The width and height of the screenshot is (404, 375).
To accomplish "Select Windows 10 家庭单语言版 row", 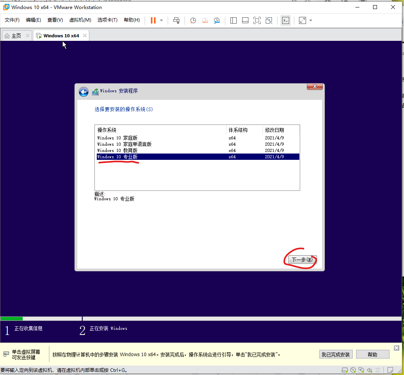I will [198, 144].
